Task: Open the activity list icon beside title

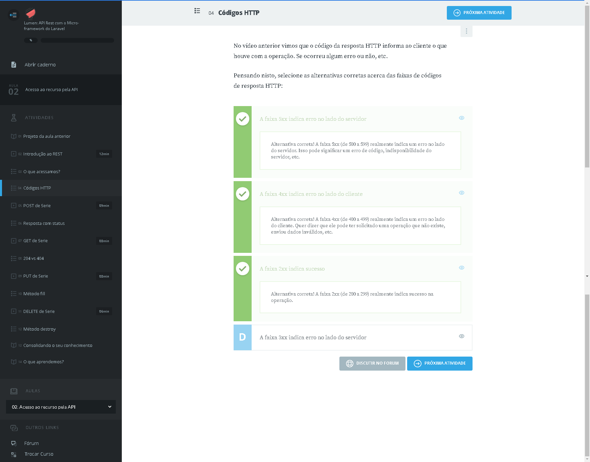Action: point(197,11)
